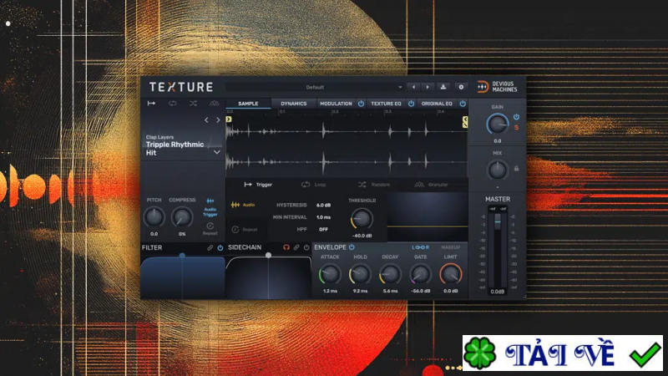668x376 pixels.
Task: Click the Compress knob
Action: pos(182,217)
